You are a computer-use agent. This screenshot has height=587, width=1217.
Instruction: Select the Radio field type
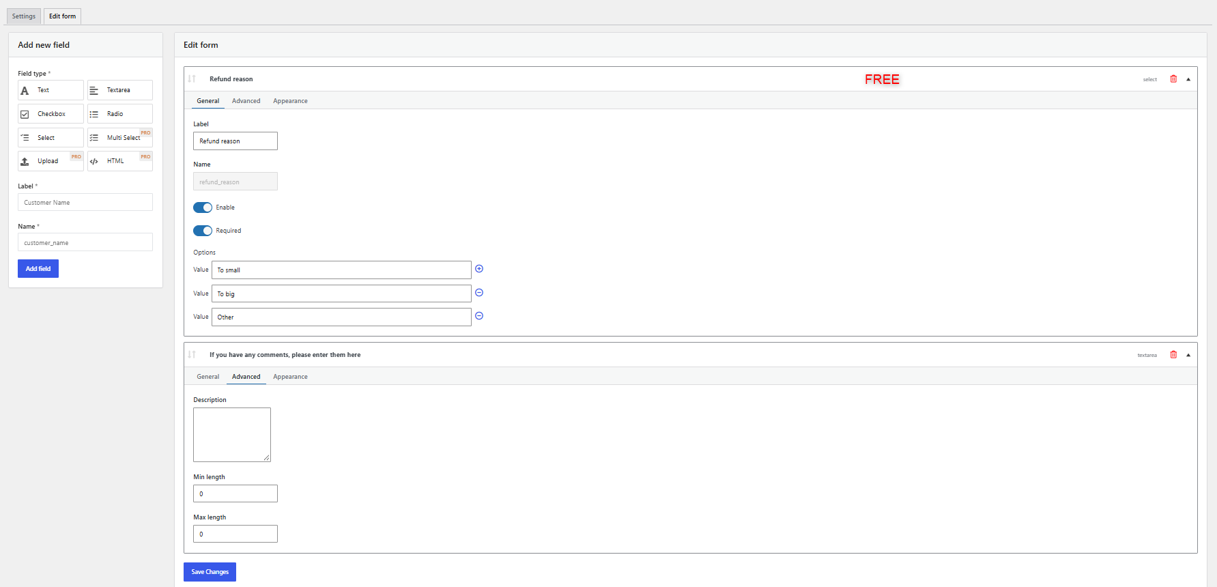pos(120,114)
